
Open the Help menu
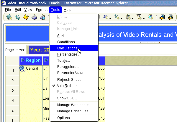tap(67, 10)
